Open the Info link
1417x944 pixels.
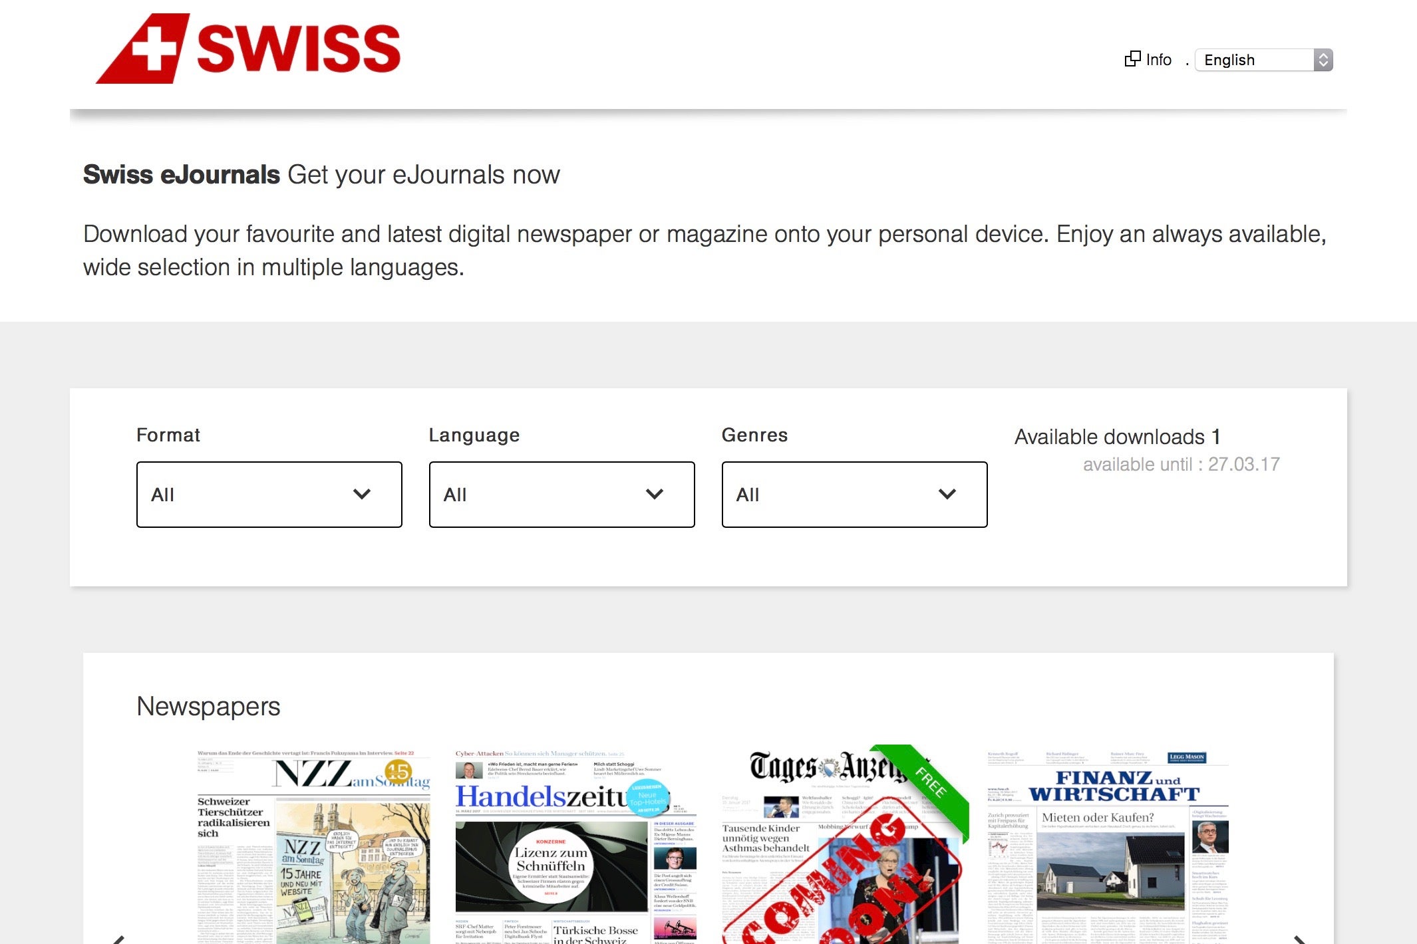click(1158, 60)
